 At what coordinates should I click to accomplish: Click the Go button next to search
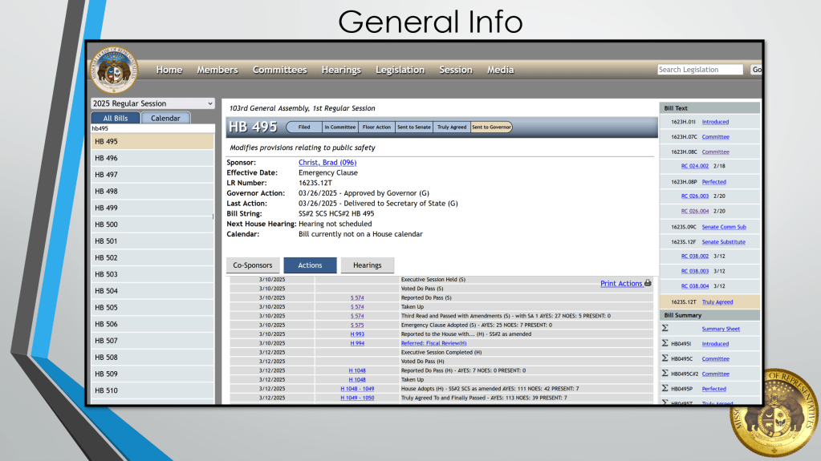(x=756, y=70)
